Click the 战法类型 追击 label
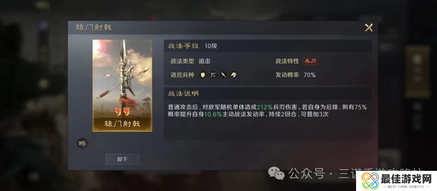The width and height of the screenshot is (437, 191). click(191, 61)
